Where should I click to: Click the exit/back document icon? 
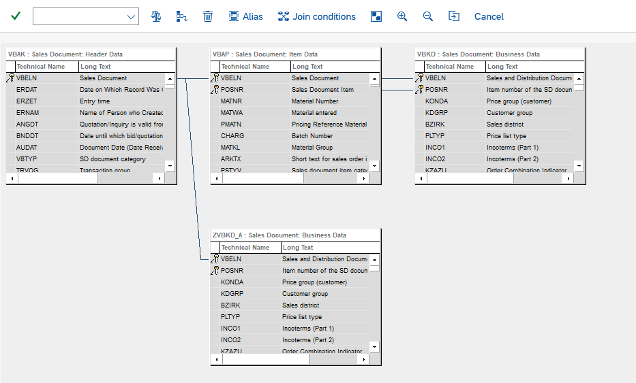(454, 16)
